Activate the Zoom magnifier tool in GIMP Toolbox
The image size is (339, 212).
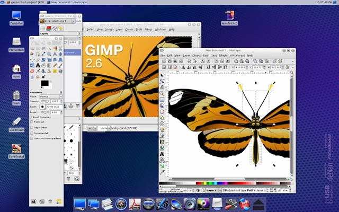(49, 54)
